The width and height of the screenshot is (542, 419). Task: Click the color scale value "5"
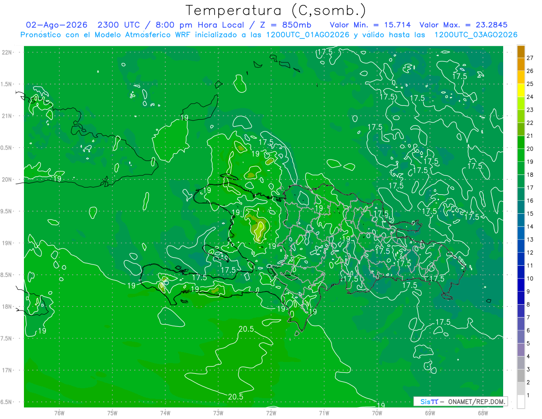528,344
